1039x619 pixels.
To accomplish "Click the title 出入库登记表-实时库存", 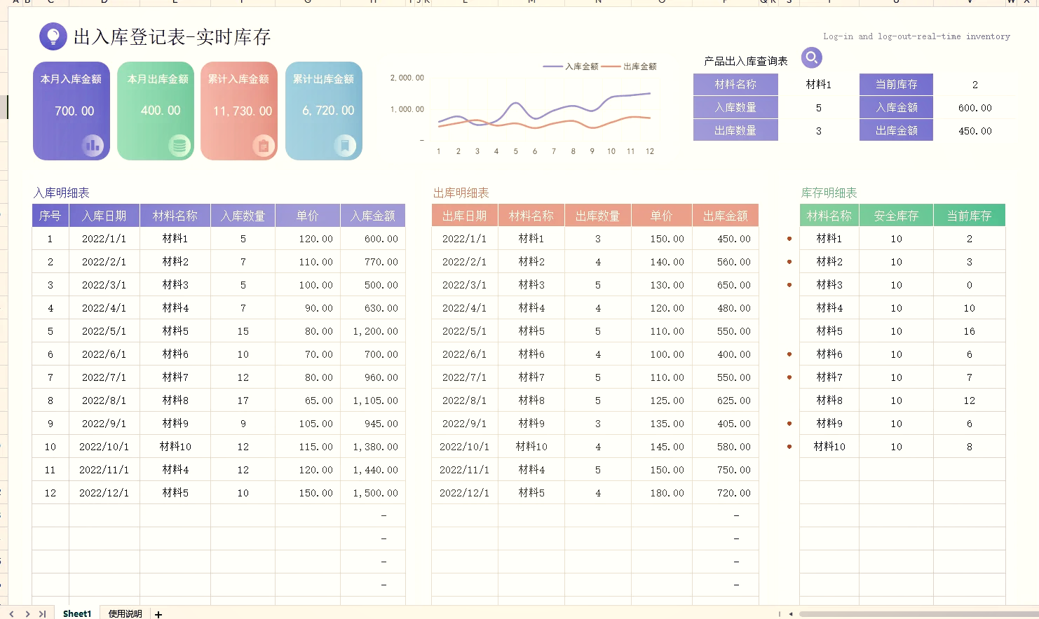I will [x=172, y=37].
